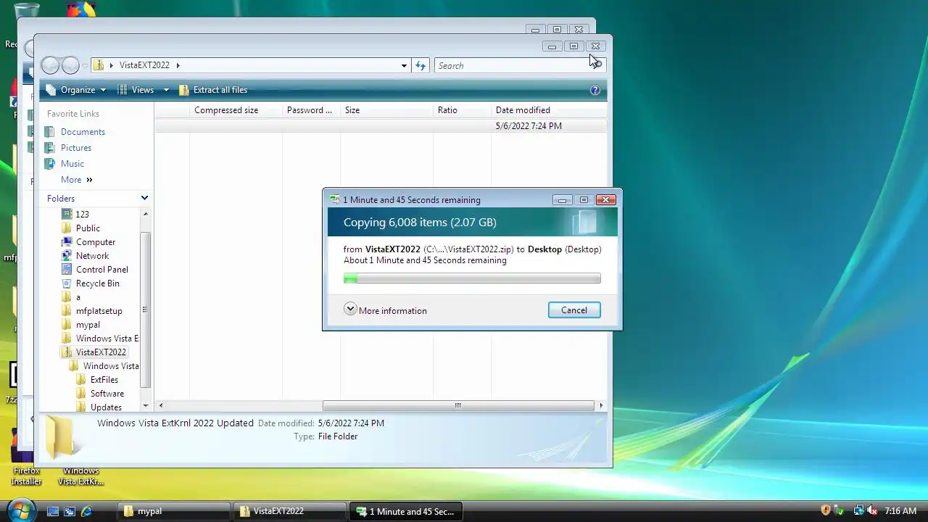
Task: Click the arrow after VistaEXT2022 breadcrumb
Action: coord(178,65)
